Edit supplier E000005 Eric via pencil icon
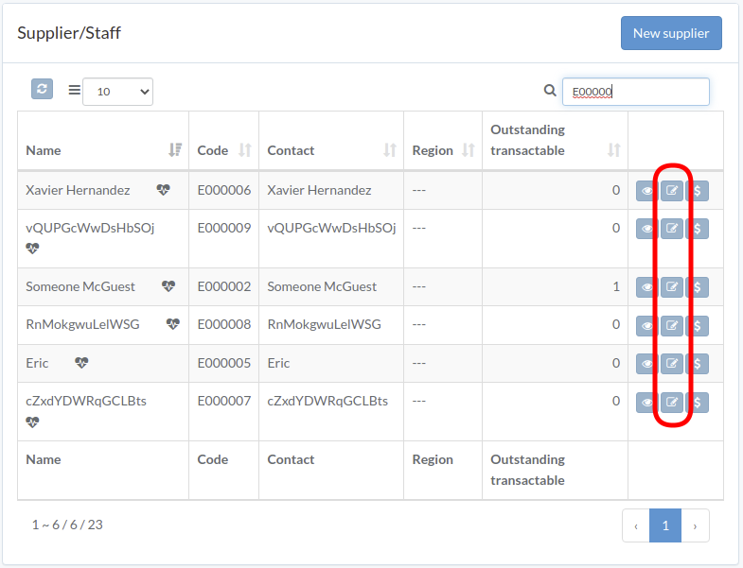Viewport: 743px width, 568px height. [672, 364]
